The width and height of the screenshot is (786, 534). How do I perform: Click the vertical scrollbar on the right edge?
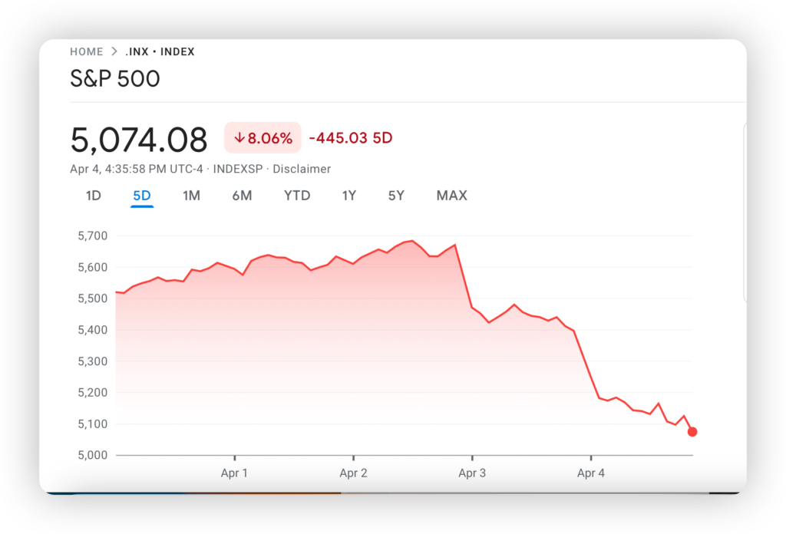(745, 215)
